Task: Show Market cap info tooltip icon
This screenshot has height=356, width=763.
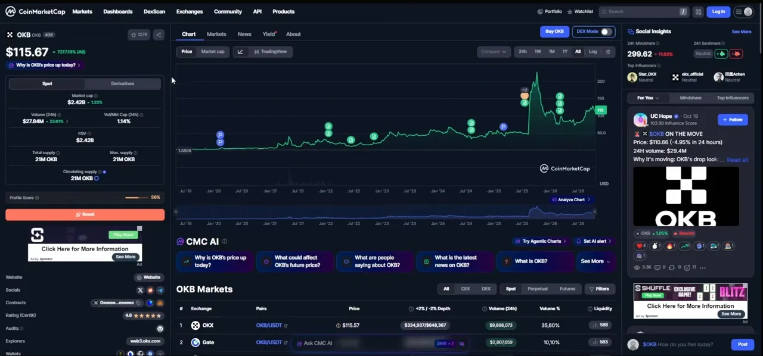Action: click(x=96, y=96)
